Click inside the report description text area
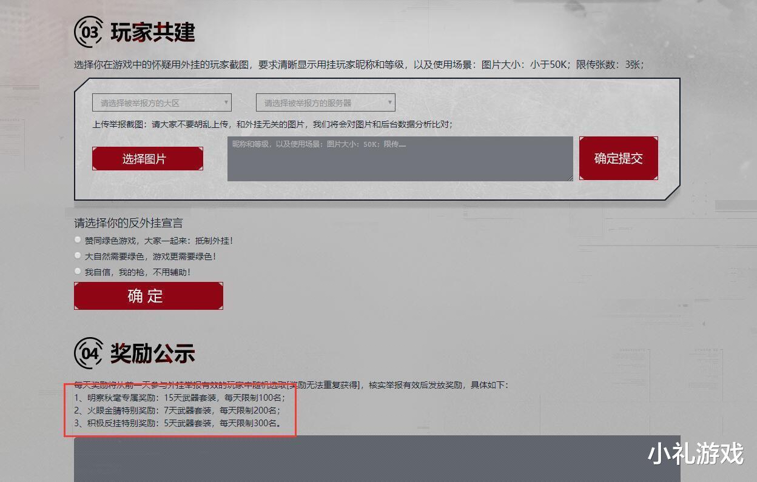Screen dimensions: 757x482 pos(399,158)
